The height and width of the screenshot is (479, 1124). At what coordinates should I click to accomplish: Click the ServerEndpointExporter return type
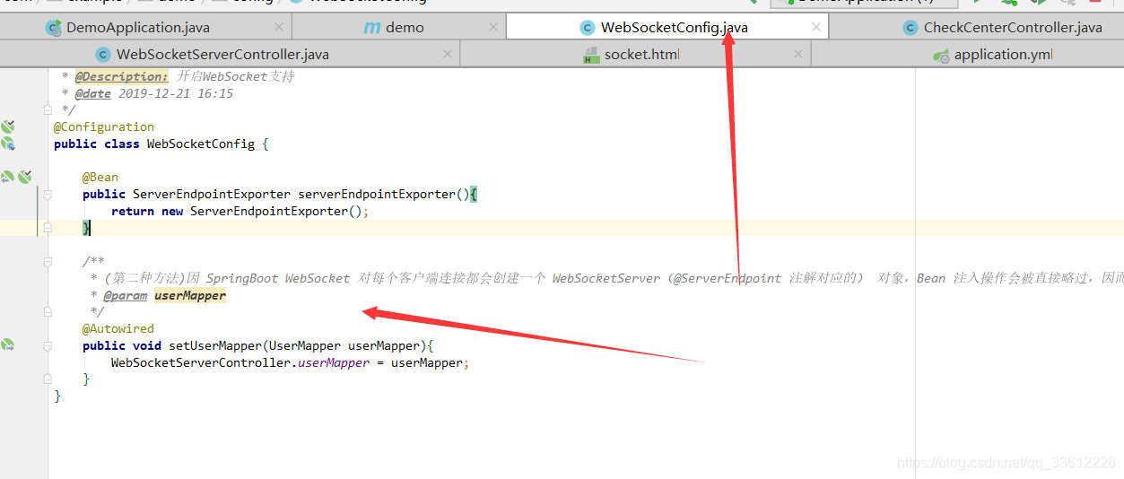pos(212,194)
